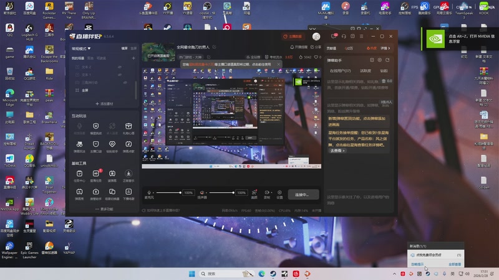
Task: Expand 更多功能 more tools
Action: (104, 209)
